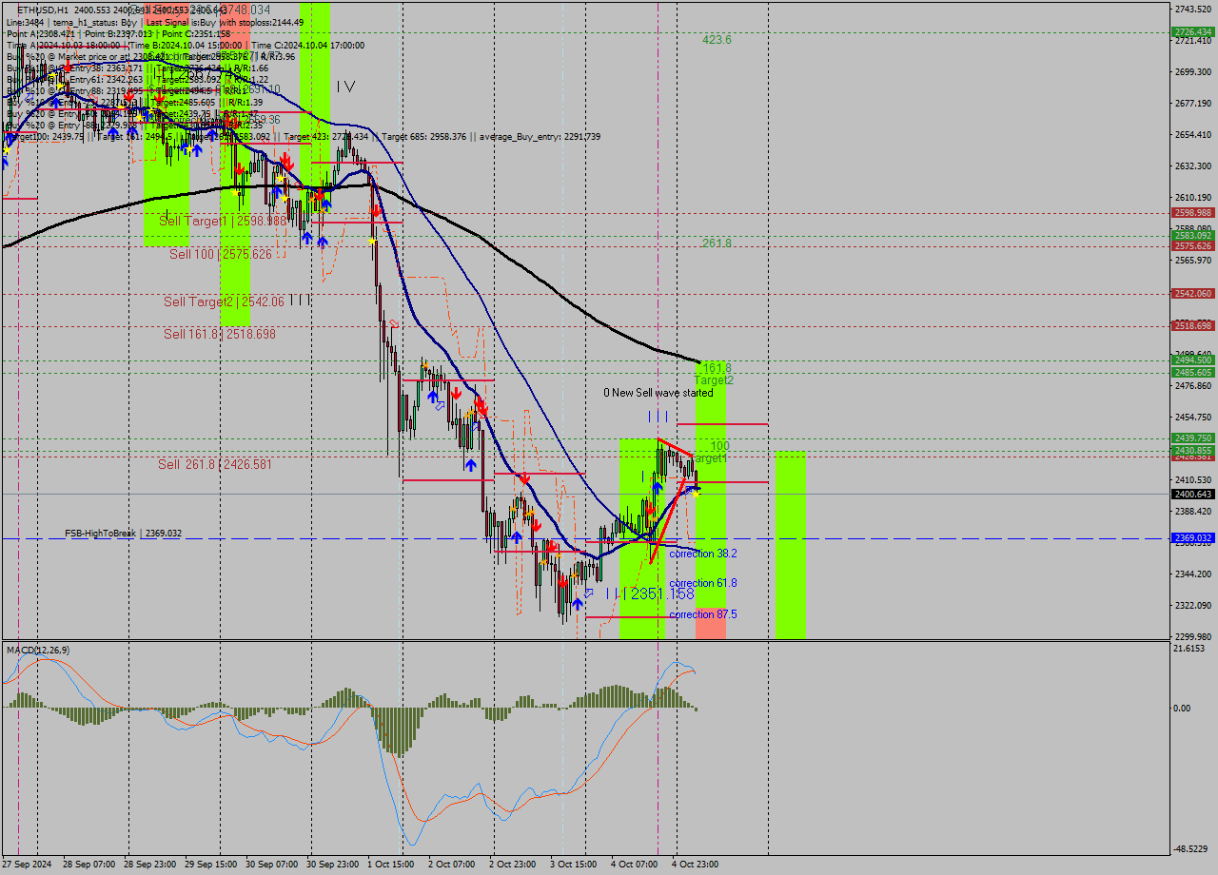Screen dimensions: 1218x875
Task: Click the 21.6153 MACD scale value
Action: coord(1190,649)
